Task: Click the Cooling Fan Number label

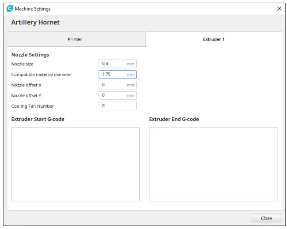Action: pyautogui.click(x=33, y=106)
